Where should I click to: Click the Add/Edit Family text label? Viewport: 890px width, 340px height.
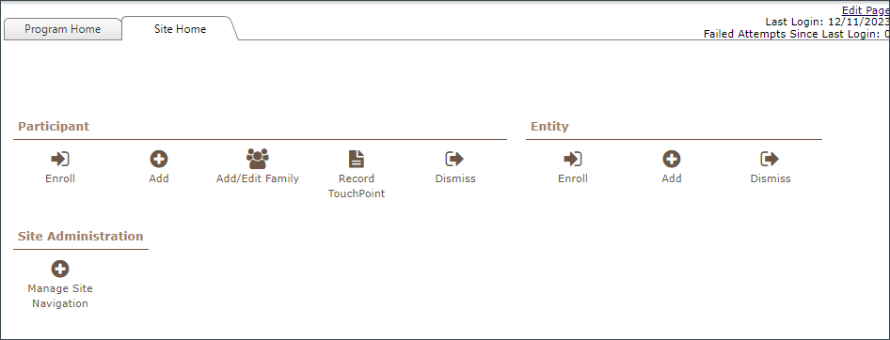(258, 178)
